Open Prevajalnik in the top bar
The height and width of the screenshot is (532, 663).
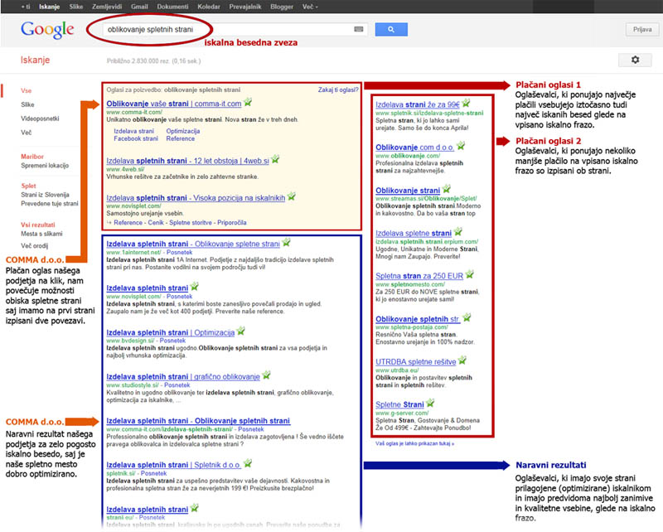[x=245, y=7]
